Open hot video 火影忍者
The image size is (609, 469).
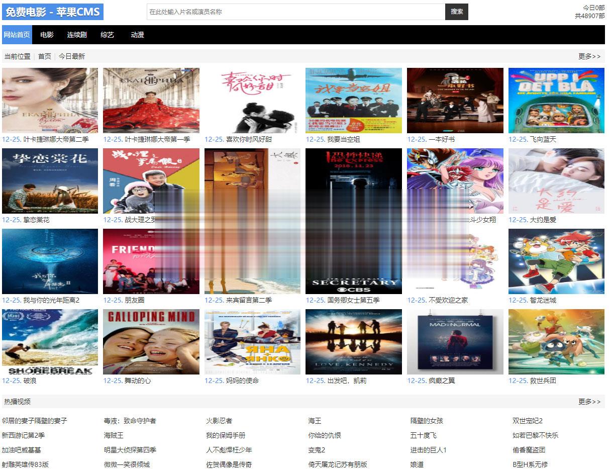pyautogui.click(x=219, y=421)
